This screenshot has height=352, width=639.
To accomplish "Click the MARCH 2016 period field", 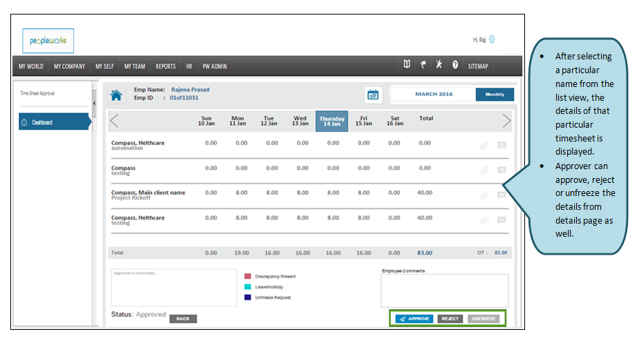I will click(434, 95).
